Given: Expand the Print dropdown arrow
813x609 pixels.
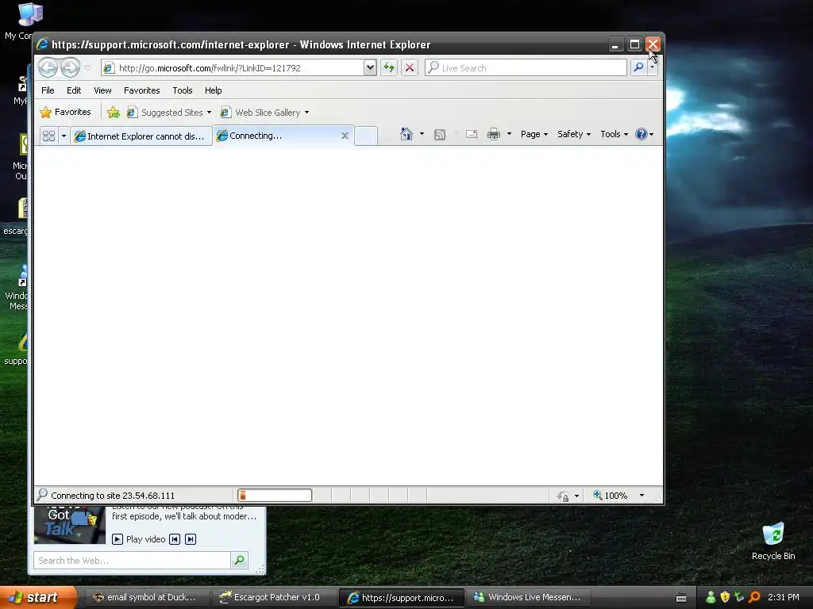Looking at the screenshot, I should point(509,134).
